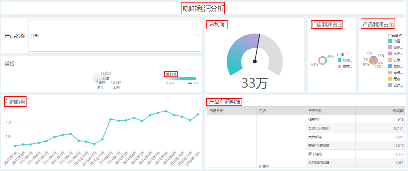Click the 市场分布 column header
This screenshot has height=171, width=408.
[216, 111]
